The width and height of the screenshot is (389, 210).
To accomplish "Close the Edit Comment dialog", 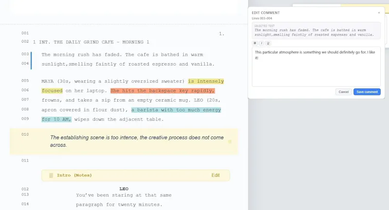I will click(x=379, y=13).
